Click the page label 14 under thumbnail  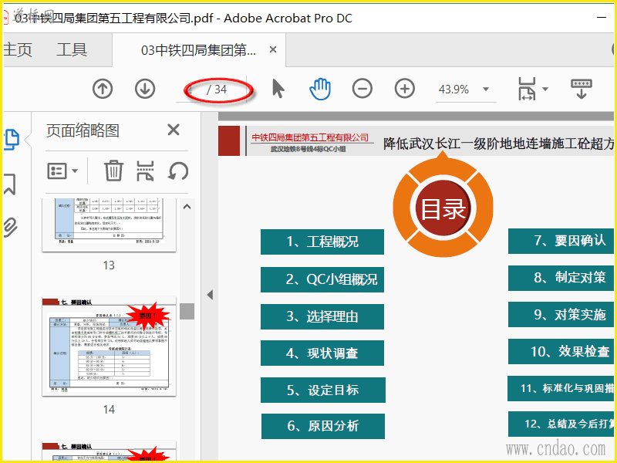(109, 410)
